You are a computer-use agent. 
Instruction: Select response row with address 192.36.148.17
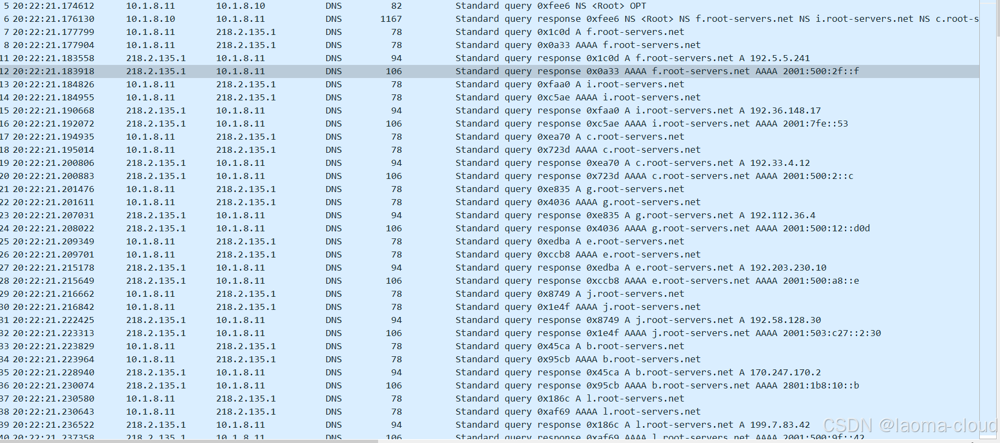[x=489, y=110]
